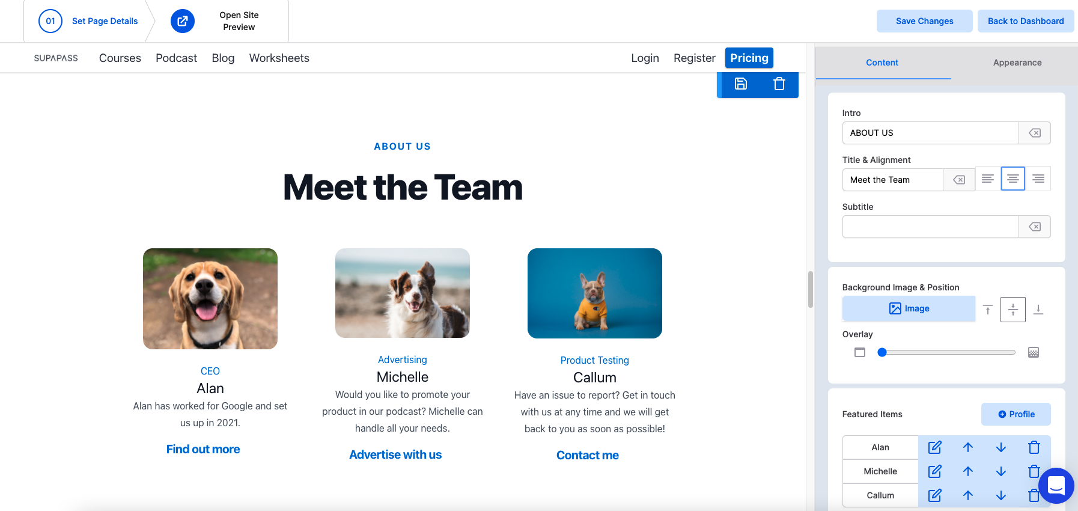Adjust the Overlay slider handle

click(882, 352)
